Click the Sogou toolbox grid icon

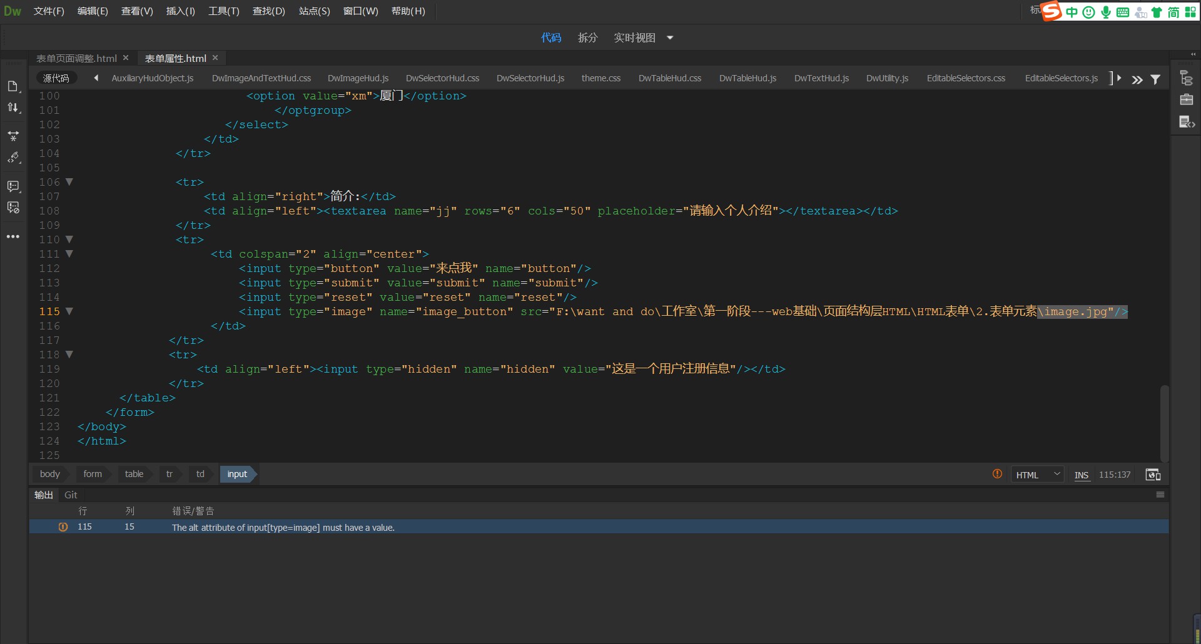(x=1190, y=12)
